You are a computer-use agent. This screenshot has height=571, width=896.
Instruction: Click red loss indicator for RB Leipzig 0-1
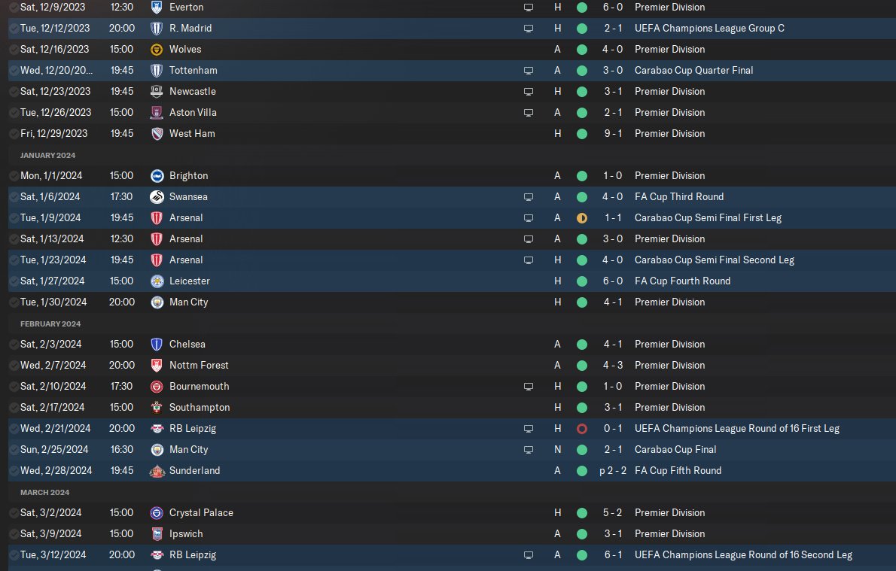click(x=582, y=429)
